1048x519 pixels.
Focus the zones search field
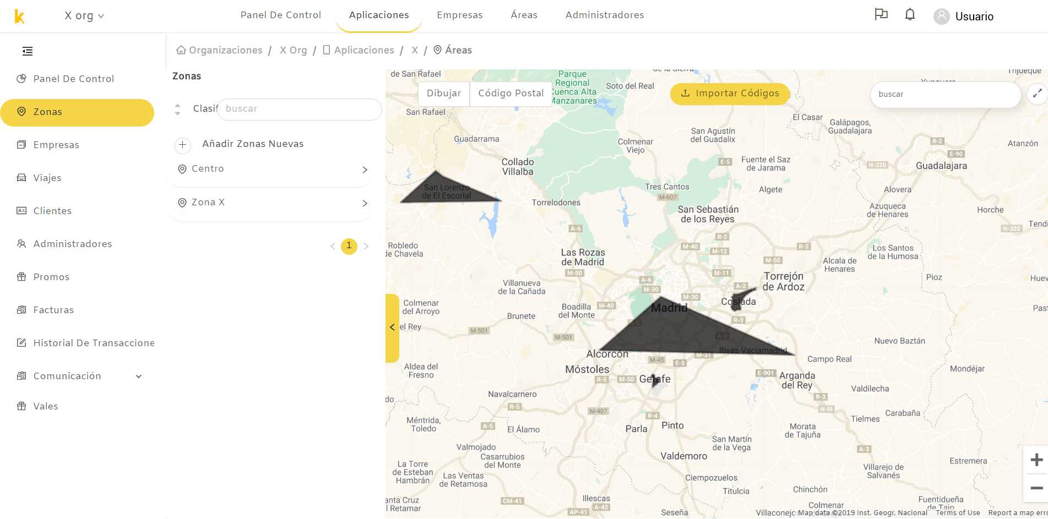pyautogui.click(x=300, y=109)
